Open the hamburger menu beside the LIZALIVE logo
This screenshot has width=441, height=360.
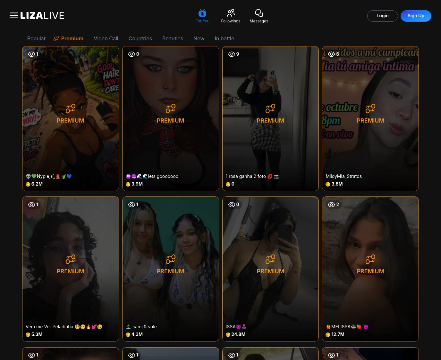coord(14,15)
